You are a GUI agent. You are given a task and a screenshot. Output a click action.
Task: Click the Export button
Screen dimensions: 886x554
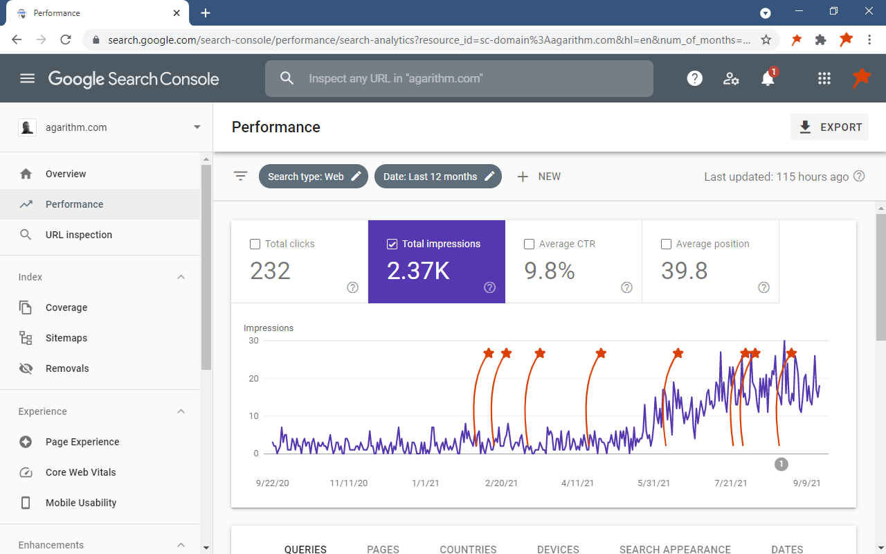tap(829, 127)
